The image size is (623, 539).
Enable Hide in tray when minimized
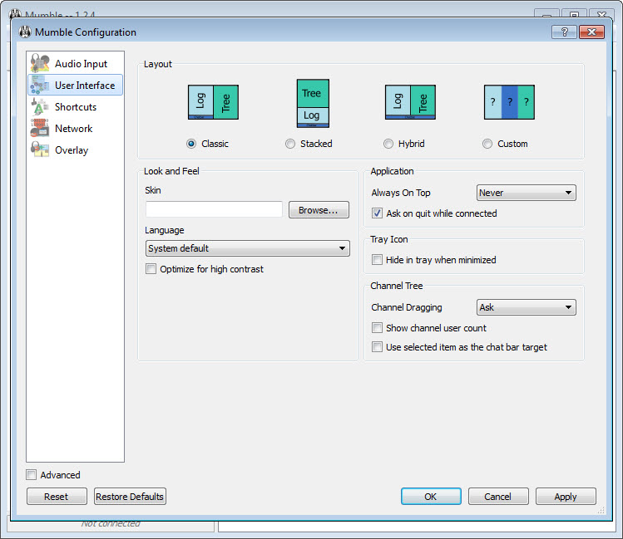[x=377, y=260]
